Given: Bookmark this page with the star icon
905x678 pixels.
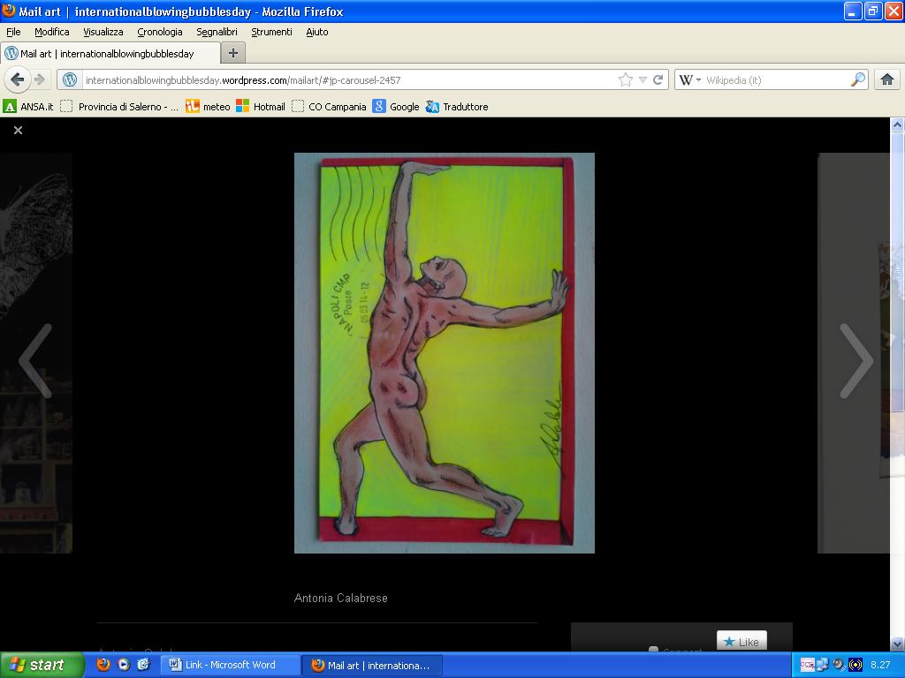Looking at the screenshot, I should [x=626, y=79].
